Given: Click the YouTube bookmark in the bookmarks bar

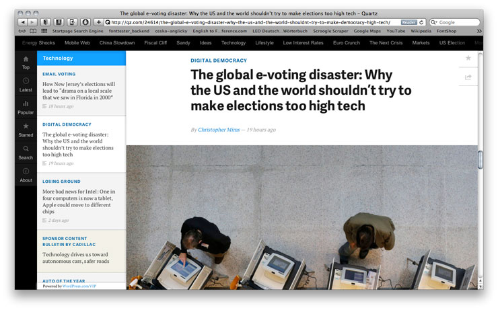Looking at the screenshot, I should tap(396, 31).
